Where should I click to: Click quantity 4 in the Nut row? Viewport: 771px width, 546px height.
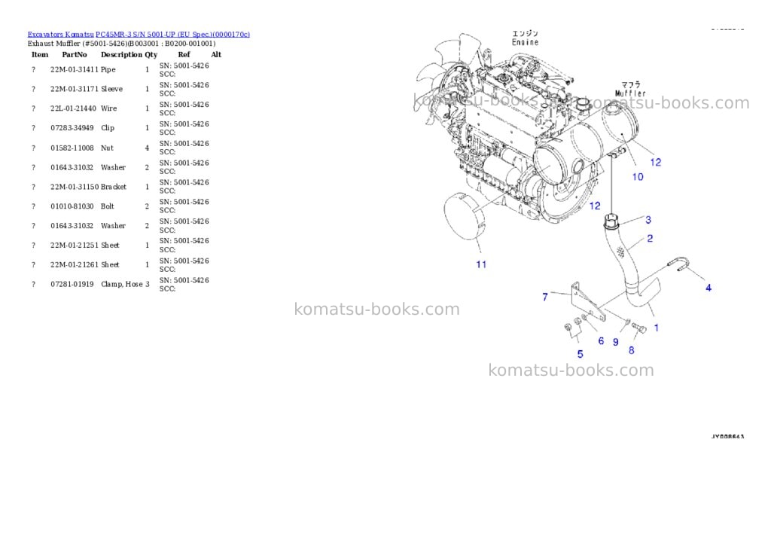pyautogui.click(x=147, y=148)
